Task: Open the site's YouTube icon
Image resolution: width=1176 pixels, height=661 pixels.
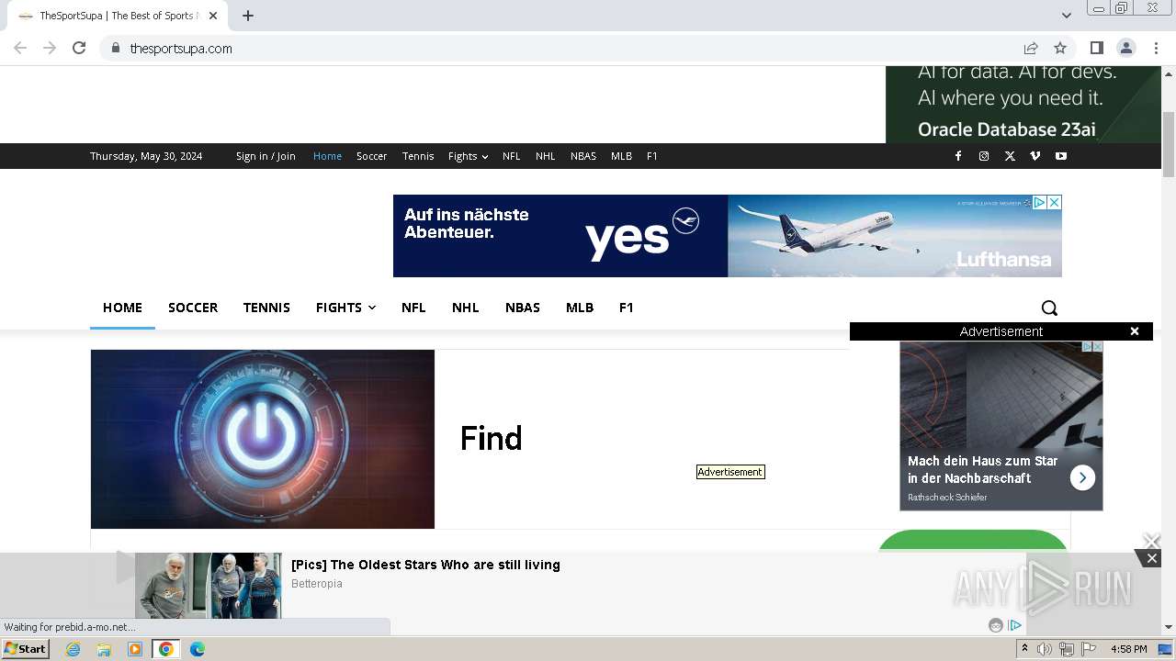Action: tap(1061, 156)
